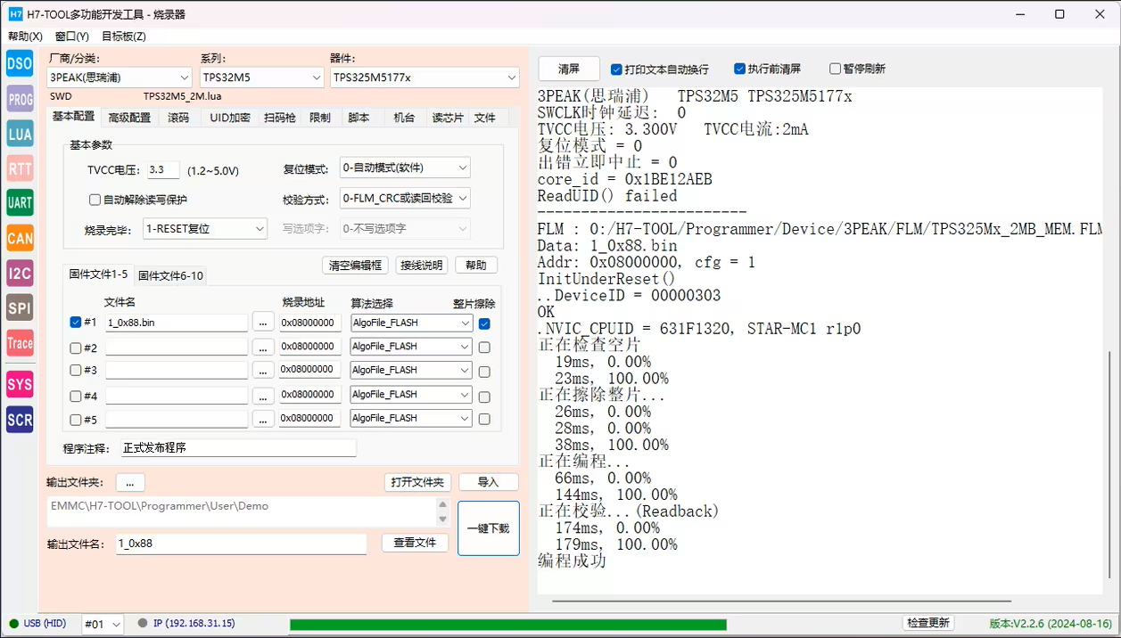Viewport: 1121px width, 638px height.
Task: Open the 目标板(Z) menu
Action: click(x=123, y=37)
